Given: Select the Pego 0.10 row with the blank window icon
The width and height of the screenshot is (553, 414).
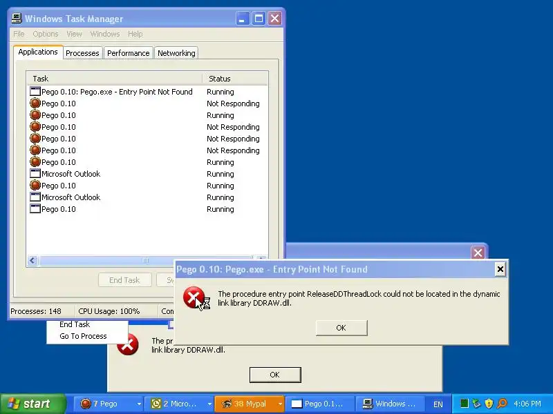Looking at the screenshot, I should tap(147, 209).
